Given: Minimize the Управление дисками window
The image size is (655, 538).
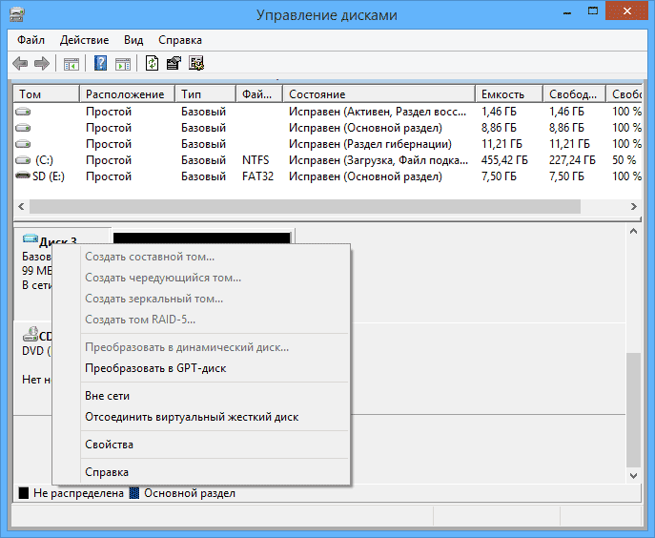Looking at the screenshot, I should coord(567,11).
